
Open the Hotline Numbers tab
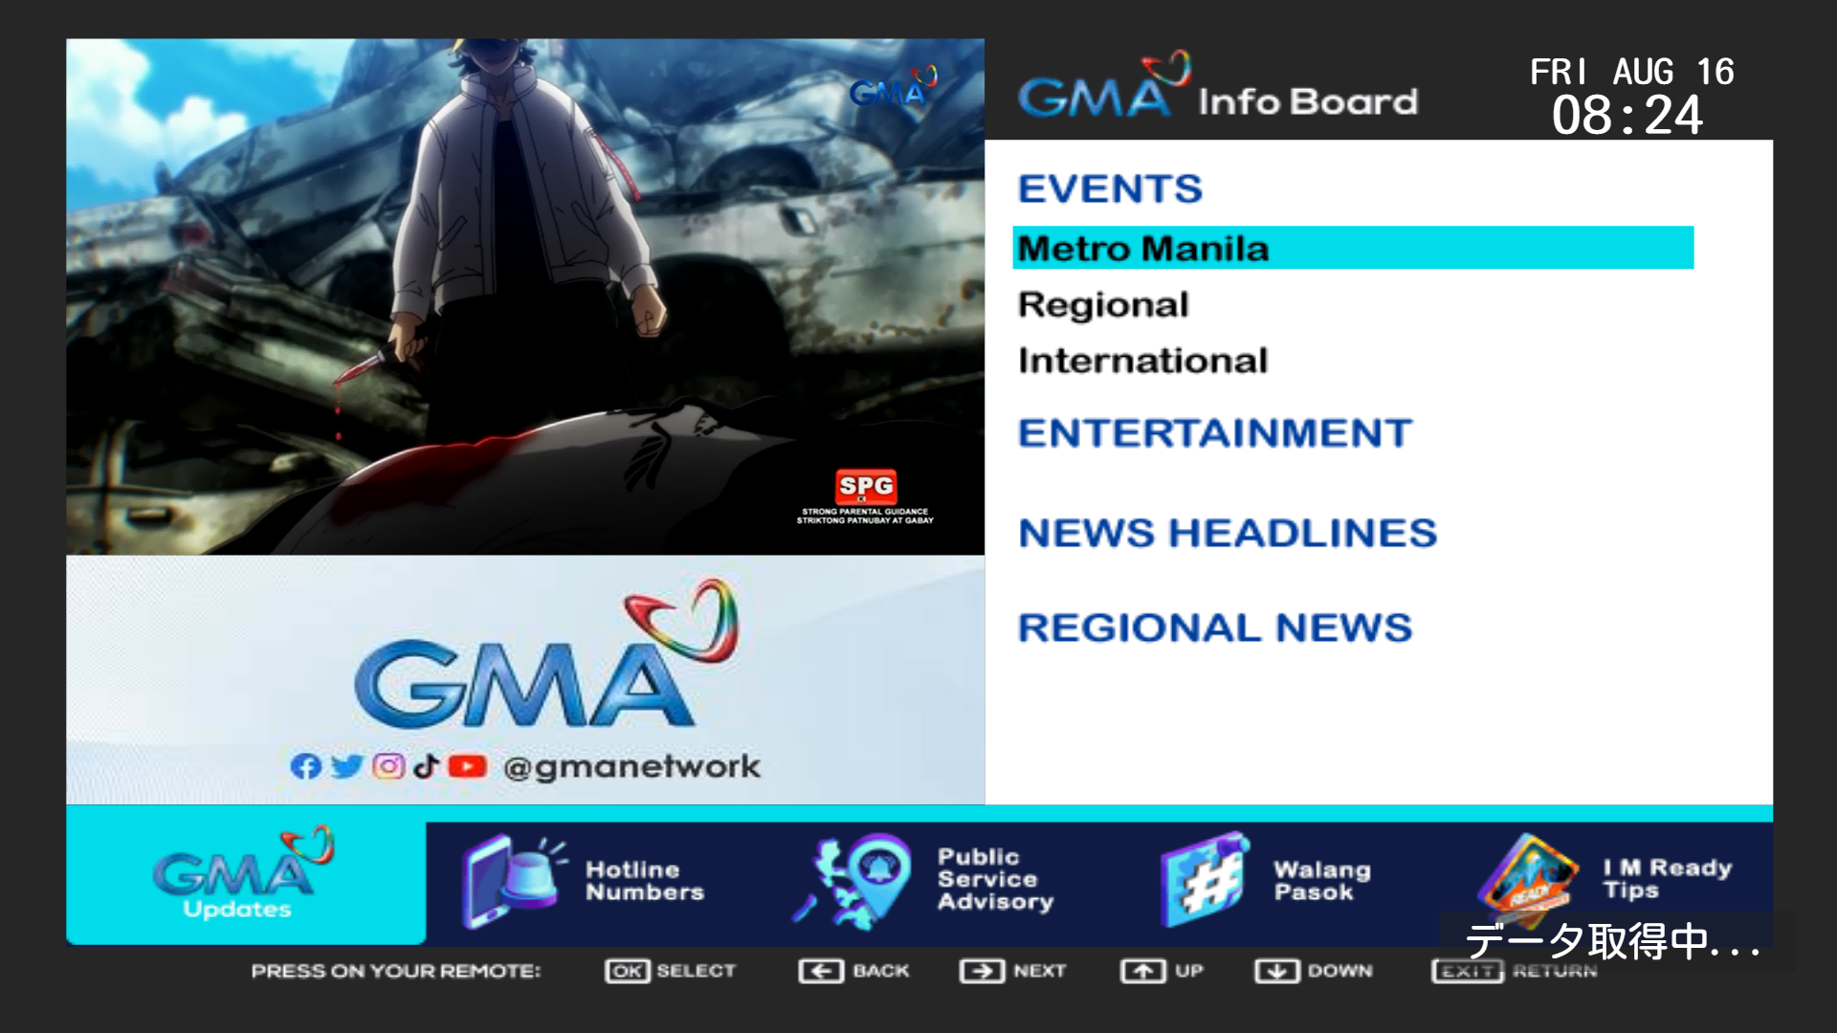tap(584, 881)
